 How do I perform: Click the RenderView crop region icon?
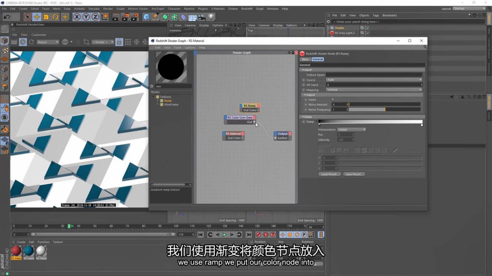click(86, 42)
